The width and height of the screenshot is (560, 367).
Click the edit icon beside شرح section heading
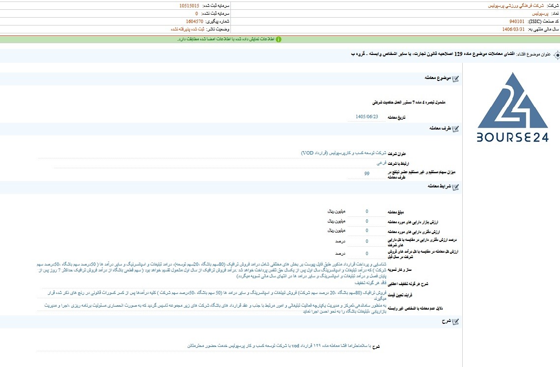[x=455, y=322]
